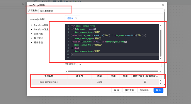The image size is (191, 104).
Task: Click the 长度 column header
Action: [113, 76]
